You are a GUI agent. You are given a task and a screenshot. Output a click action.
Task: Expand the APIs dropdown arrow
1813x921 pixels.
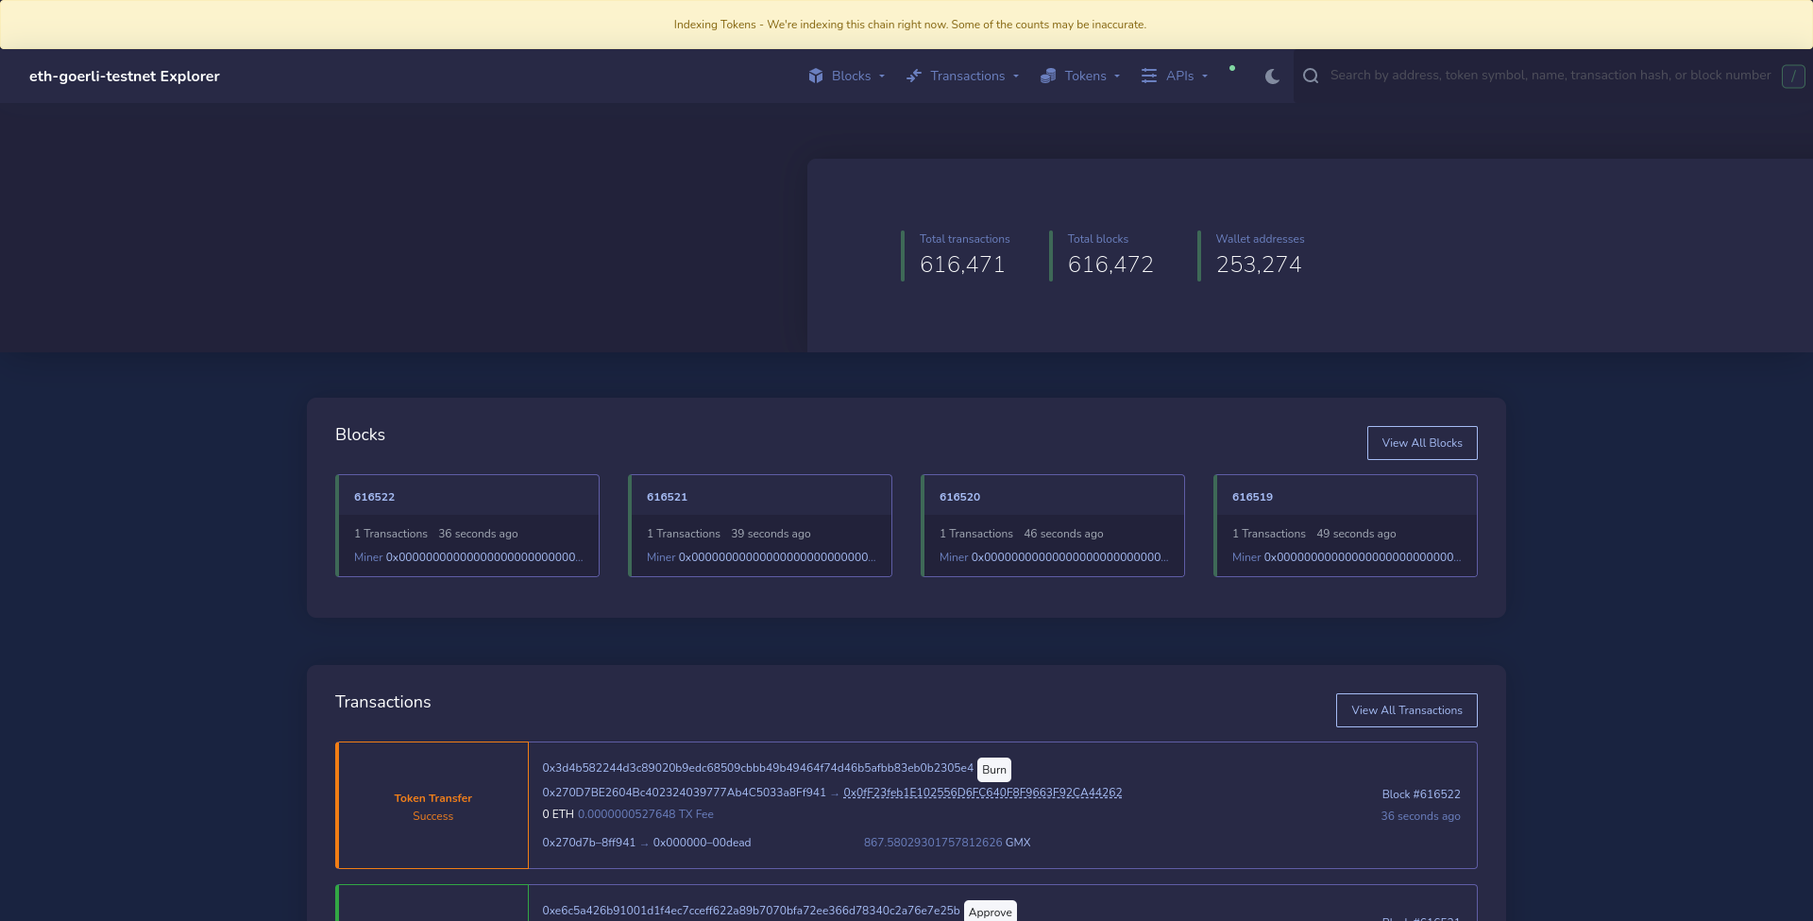[1205, 77]
